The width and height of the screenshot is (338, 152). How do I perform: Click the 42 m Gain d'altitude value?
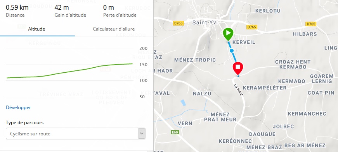pyautogui.click(x=62, y=7)
